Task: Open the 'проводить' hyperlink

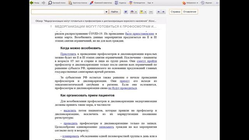Action: pyautogui.click(x=70, y=123)
